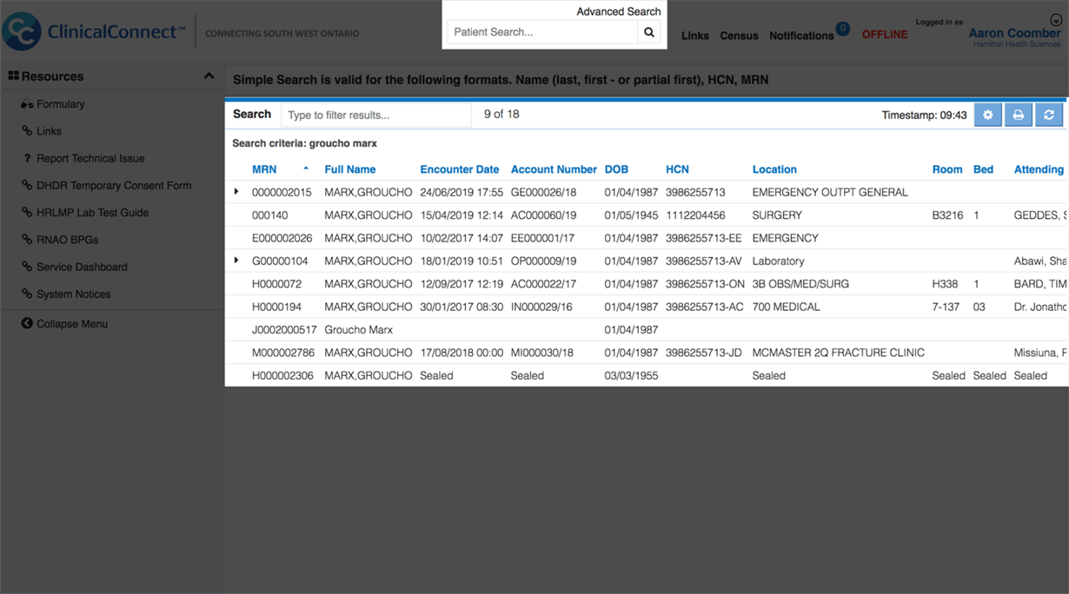Screen dimensions: 1069x594
Task: Click the 700 MEDICAL location cell
Action: click(x=786, y=307)
